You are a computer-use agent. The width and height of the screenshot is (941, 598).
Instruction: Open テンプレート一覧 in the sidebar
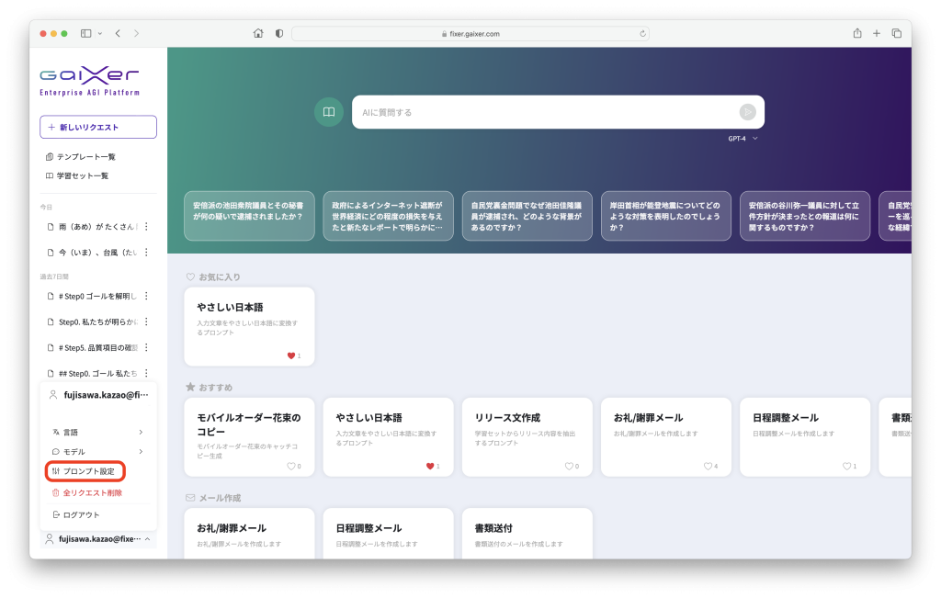point(85,157)
